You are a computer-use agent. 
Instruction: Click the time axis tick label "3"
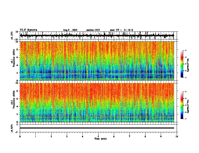67,136
